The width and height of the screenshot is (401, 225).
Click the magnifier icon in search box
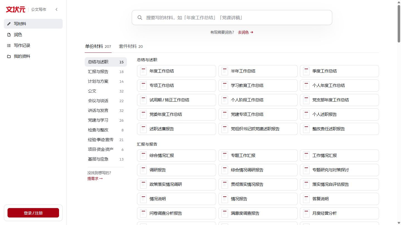tap(140, 17)
